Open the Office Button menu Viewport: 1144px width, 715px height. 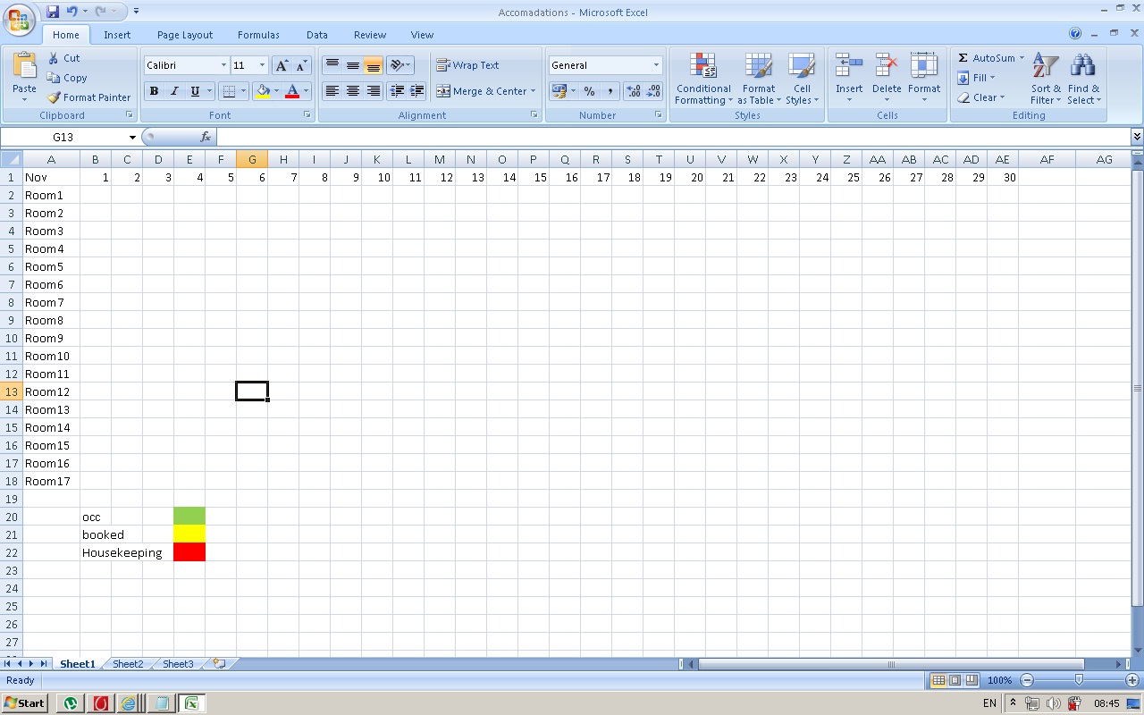pos(19,18)
